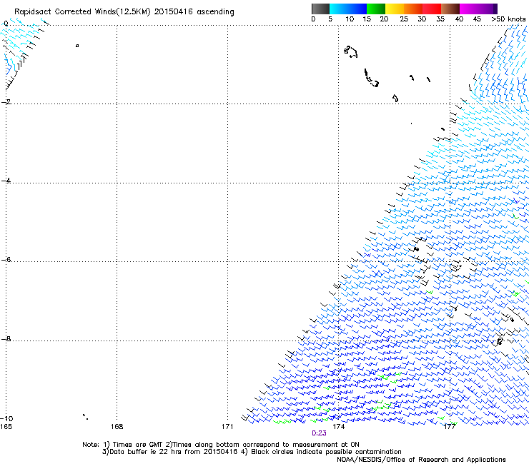Screen dimensions: 529x464
Task: Click the two dots island near -10 latitude
Action: (x=85, y=417)
